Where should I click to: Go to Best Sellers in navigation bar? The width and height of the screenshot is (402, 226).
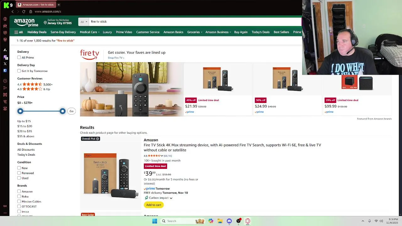point(281,32)
